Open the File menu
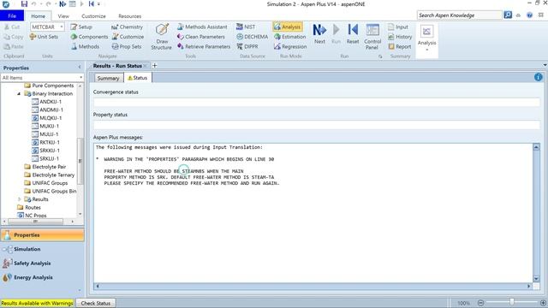The image size is (548, 308). click(x=12, y=15)
